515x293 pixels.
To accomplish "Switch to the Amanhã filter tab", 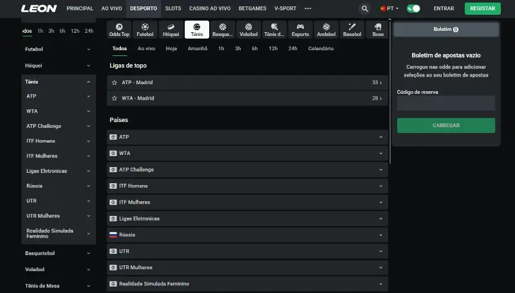I will [x=198, y=48].
